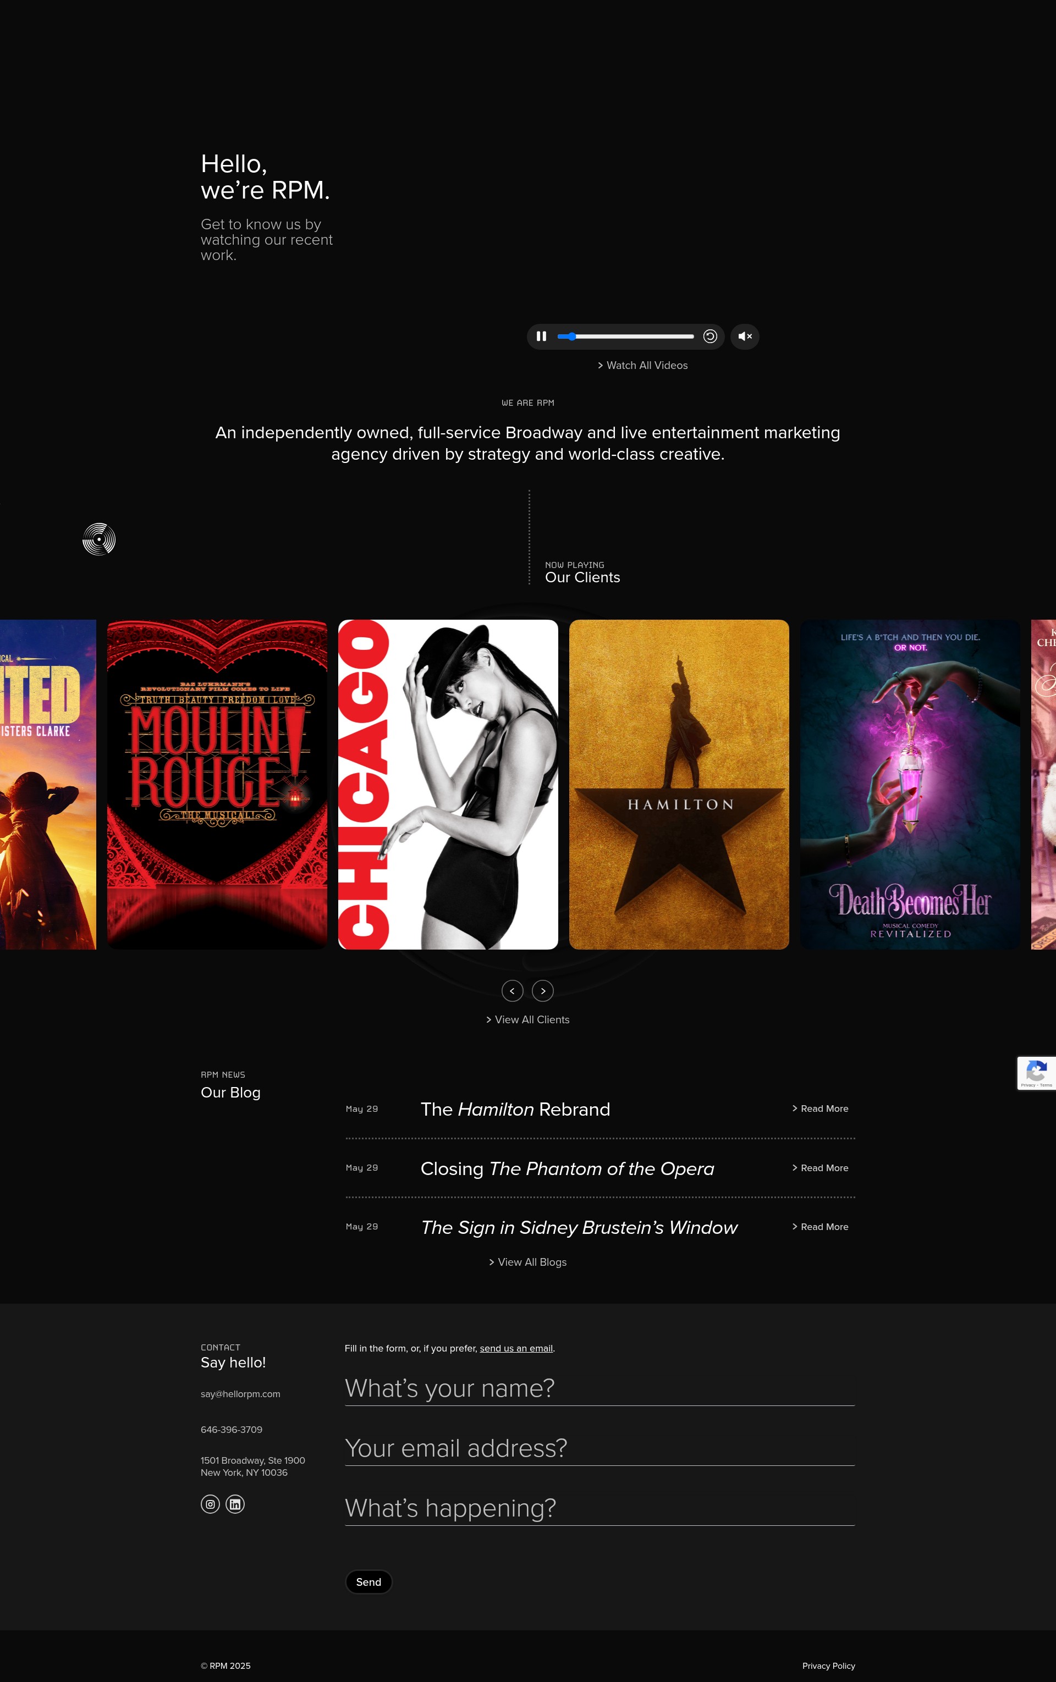The height and width of the screenshot is (1682, 1056).
Task: Click Read More for Phantom of the Opera
Action: tap(820, 1168)
